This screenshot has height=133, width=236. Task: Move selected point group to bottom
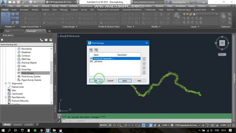144,72
